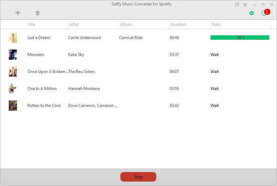Sort by the Duration column header
The width and height of the screenshot is (277, 186).
point(179,24)
